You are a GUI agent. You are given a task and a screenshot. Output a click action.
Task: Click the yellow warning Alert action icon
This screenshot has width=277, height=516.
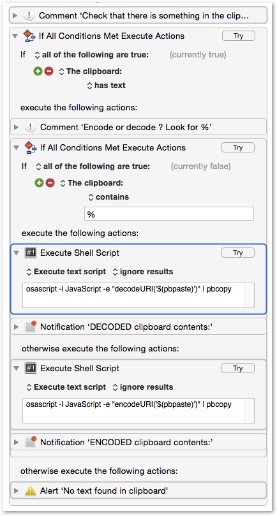tap(30, 491)
